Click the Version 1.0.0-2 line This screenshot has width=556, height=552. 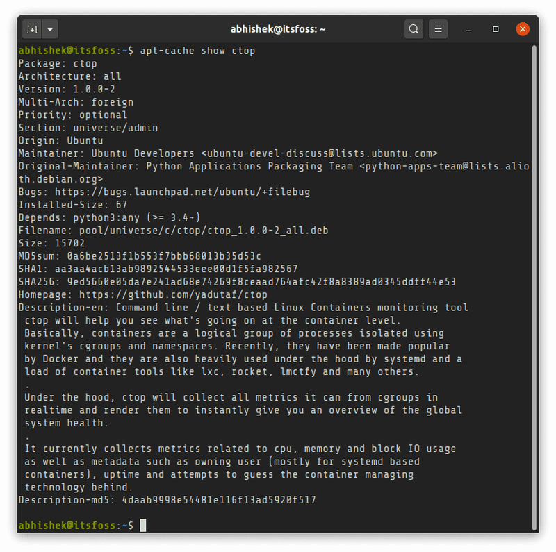pyautogui.click(x=67, y=90)
